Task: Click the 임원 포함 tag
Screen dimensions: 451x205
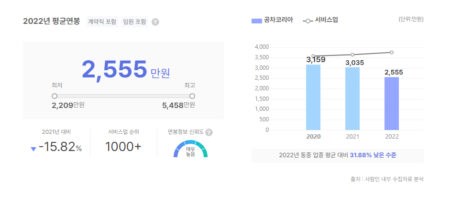Action: pos(134,22)
